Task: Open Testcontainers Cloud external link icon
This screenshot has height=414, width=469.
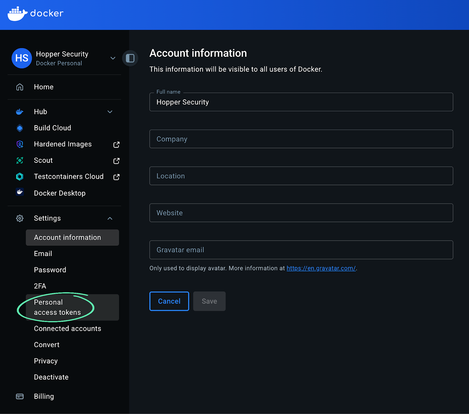Action: click(x=116, y=177)
